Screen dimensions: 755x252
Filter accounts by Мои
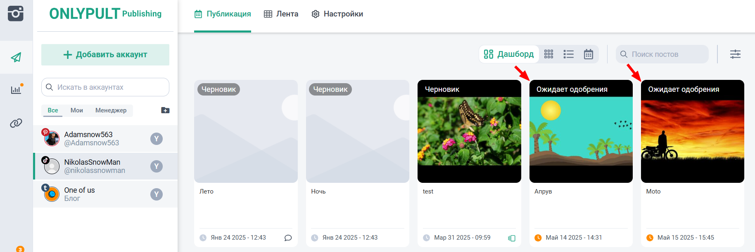[x=77, y=110]
